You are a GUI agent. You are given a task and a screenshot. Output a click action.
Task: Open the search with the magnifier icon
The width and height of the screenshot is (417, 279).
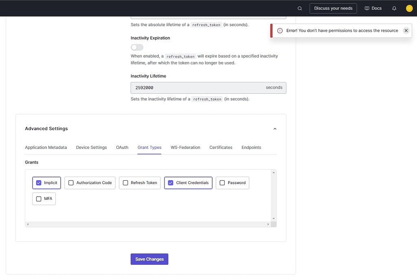click(x=300, y=8)
